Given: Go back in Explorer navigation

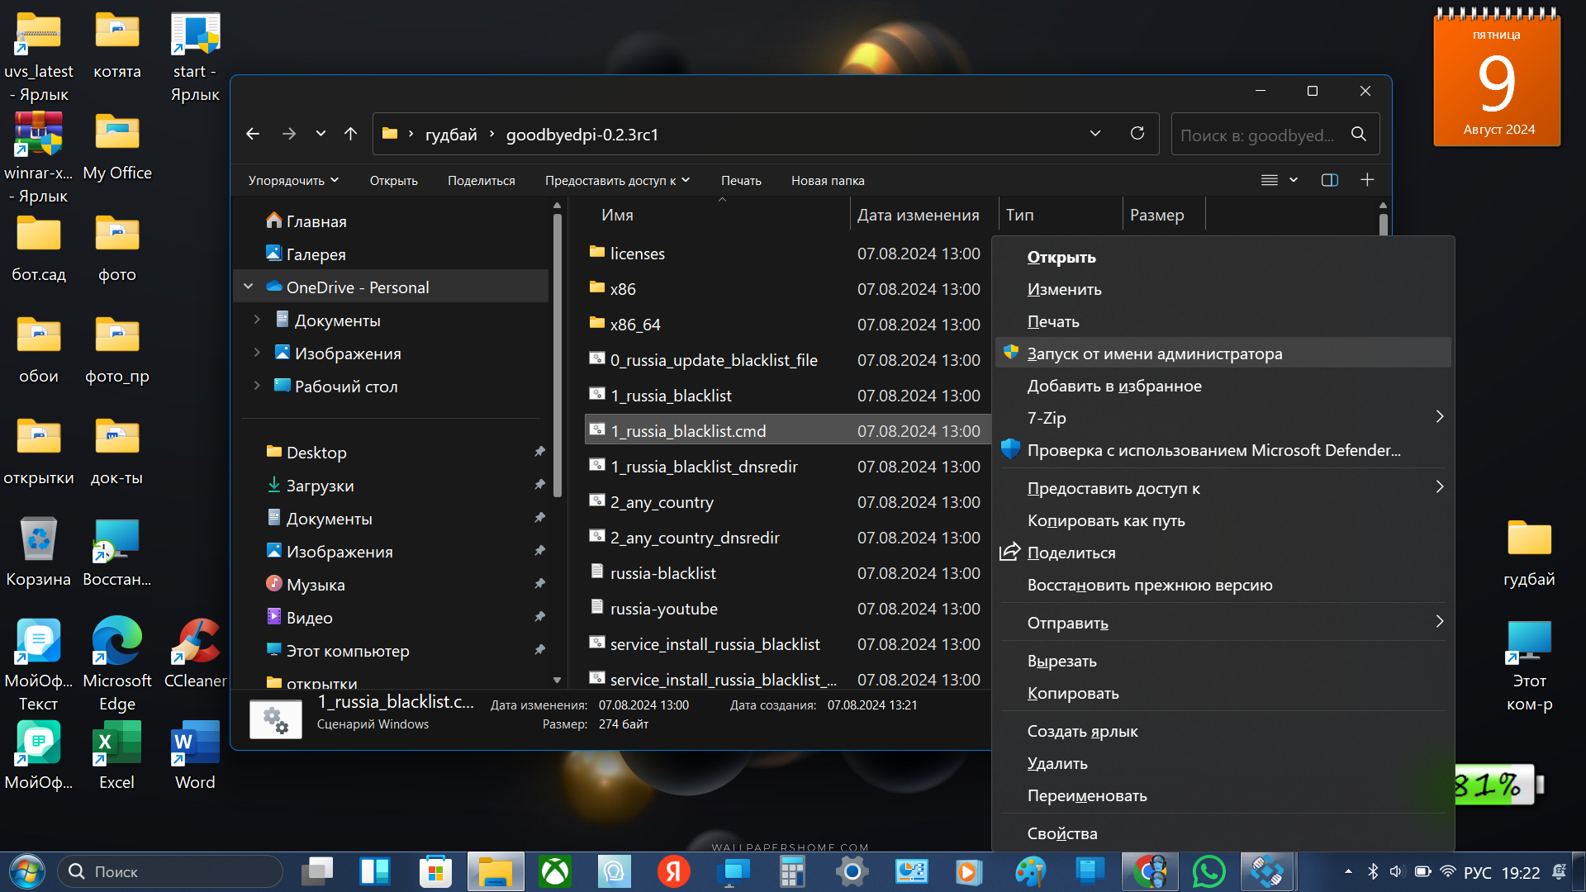Looking at the screenshot, I should (253, 134).
